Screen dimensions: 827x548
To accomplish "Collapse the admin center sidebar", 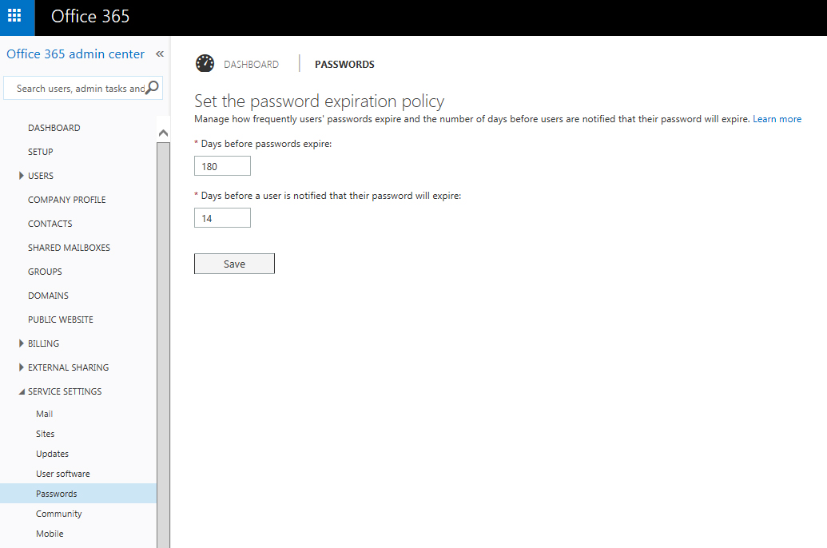I will click(x=159, y=54).
